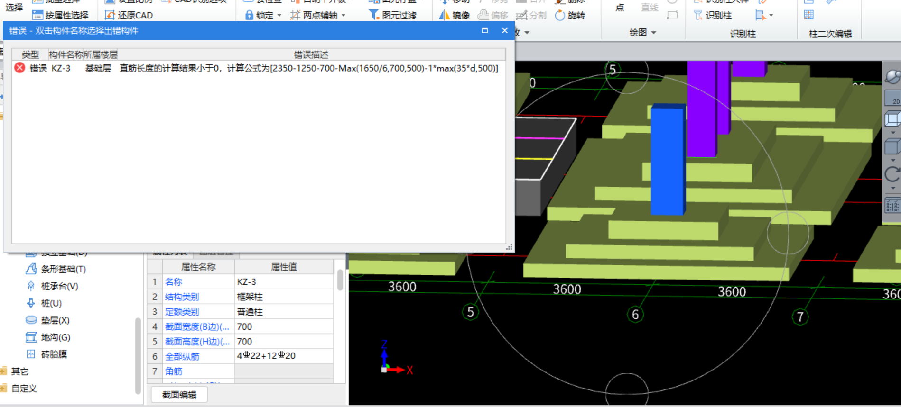This screenshot has width=901, height=407.
Task: Close the 错误 error dialog
Action: pos(505,30)
